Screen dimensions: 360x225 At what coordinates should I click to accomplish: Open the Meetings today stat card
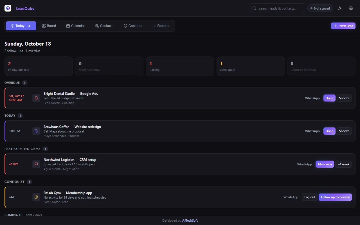[x=109, y=66]
